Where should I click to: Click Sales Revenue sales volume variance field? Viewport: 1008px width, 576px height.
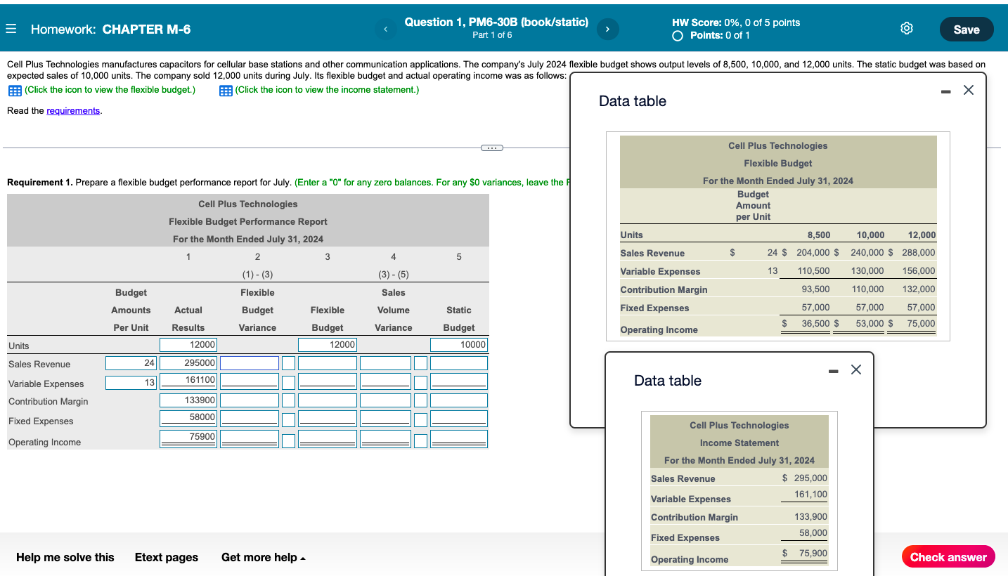pos(385,363)
